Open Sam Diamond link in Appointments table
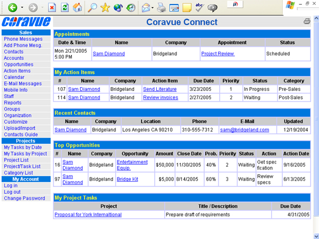The height and width of the screenshot is (239, 319). click(x=108, y=54)
